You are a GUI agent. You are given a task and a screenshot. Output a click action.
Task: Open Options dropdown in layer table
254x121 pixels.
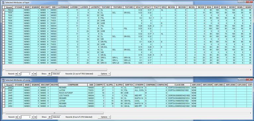coord(104,74)
